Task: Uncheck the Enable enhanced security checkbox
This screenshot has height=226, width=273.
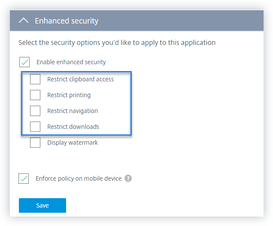Action: pyautogui.click(x=24, y=62)
